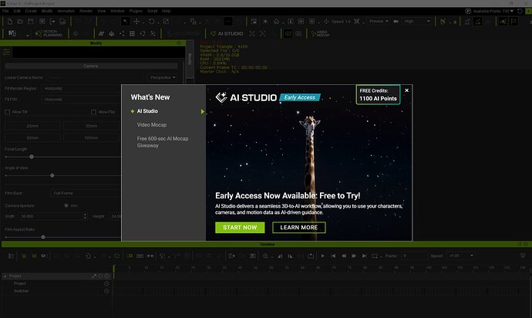Open the File menu
Viewport: 532px width, 318px height.
[5, 11]
